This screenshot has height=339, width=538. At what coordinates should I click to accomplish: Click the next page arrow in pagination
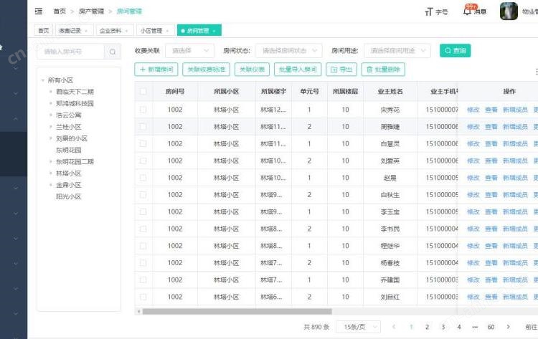[x=509, y=327]
